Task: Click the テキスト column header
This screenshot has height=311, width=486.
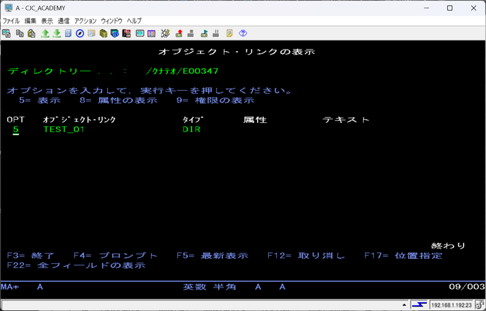Action: pos(346,120)
